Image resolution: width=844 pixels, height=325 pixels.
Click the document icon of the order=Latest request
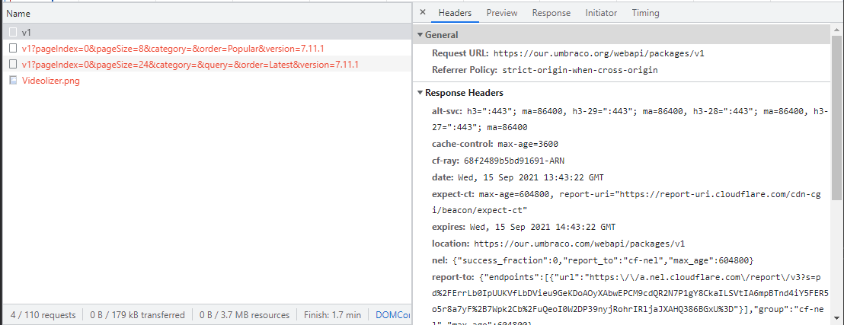(x=13, y=65)
